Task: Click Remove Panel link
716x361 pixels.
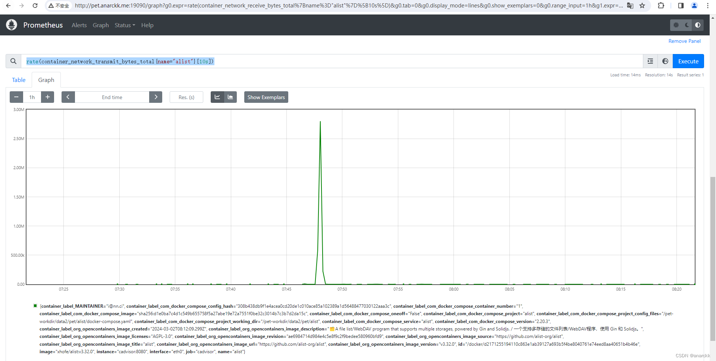Action: 684,41
